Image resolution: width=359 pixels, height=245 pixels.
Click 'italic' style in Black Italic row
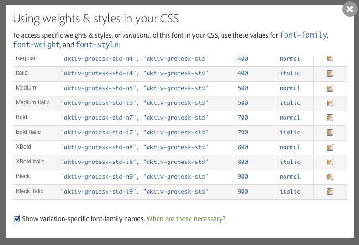pos(290,192)
